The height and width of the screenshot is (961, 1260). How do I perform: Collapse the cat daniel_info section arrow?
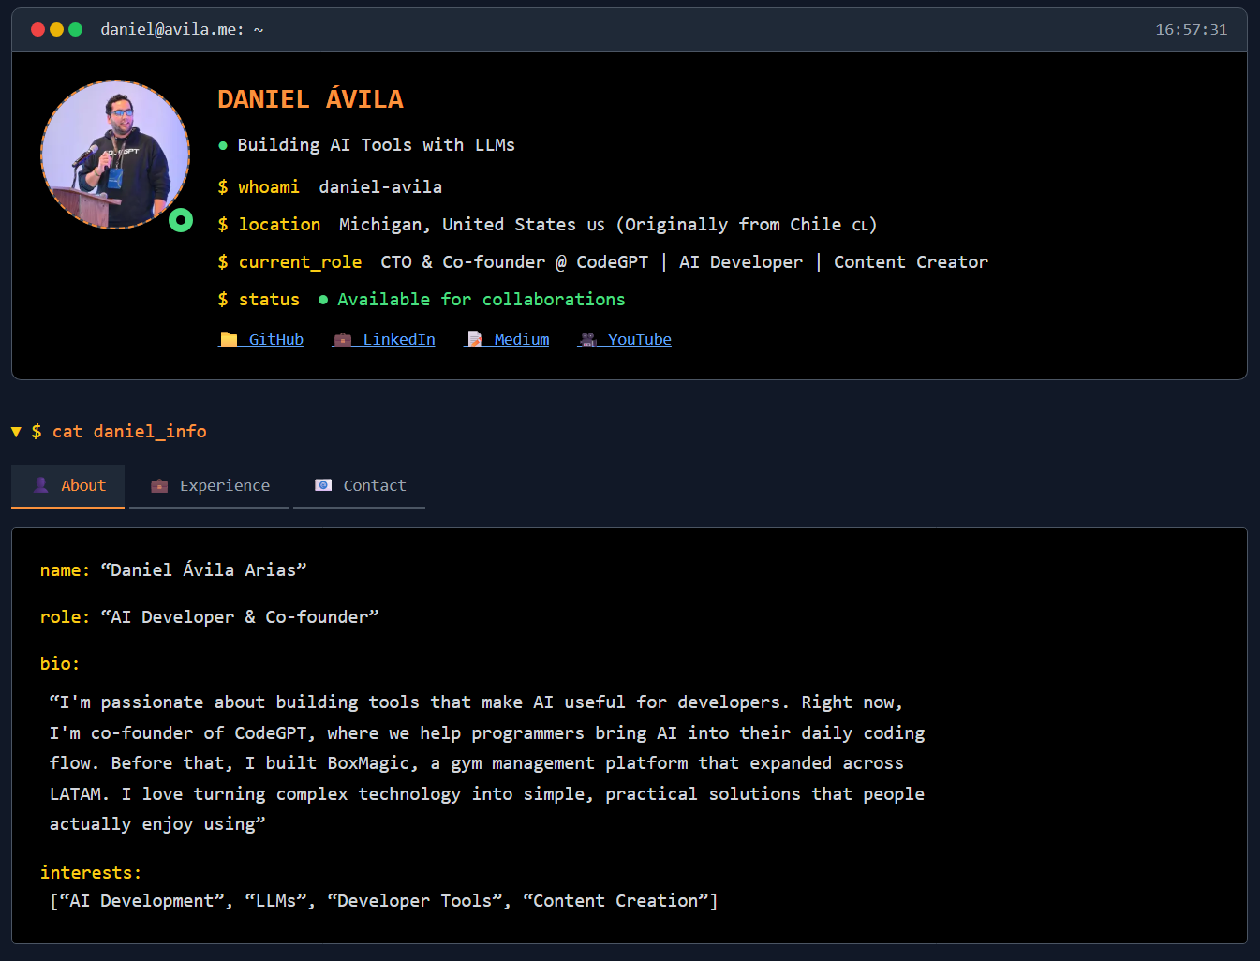tap(16, 432)
